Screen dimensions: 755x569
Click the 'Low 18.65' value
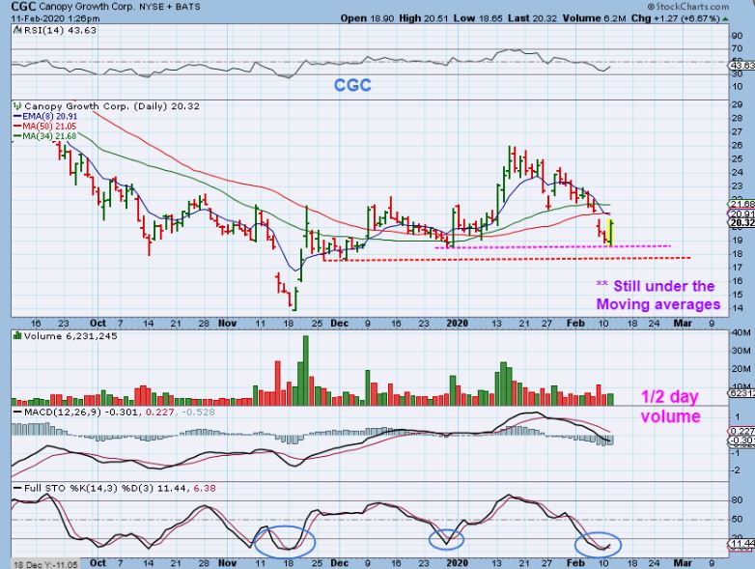coord(478,18)
